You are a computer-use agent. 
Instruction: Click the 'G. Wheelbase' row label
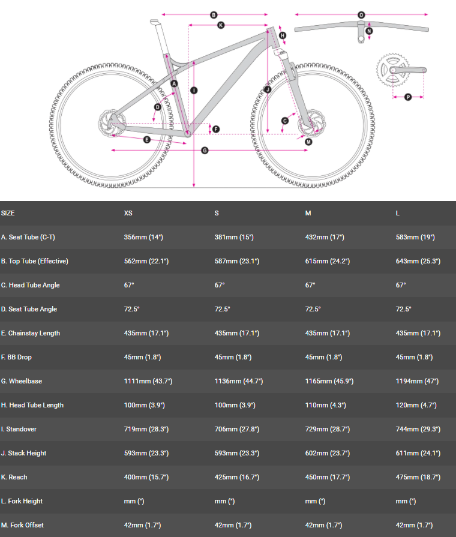click(22, 381)
